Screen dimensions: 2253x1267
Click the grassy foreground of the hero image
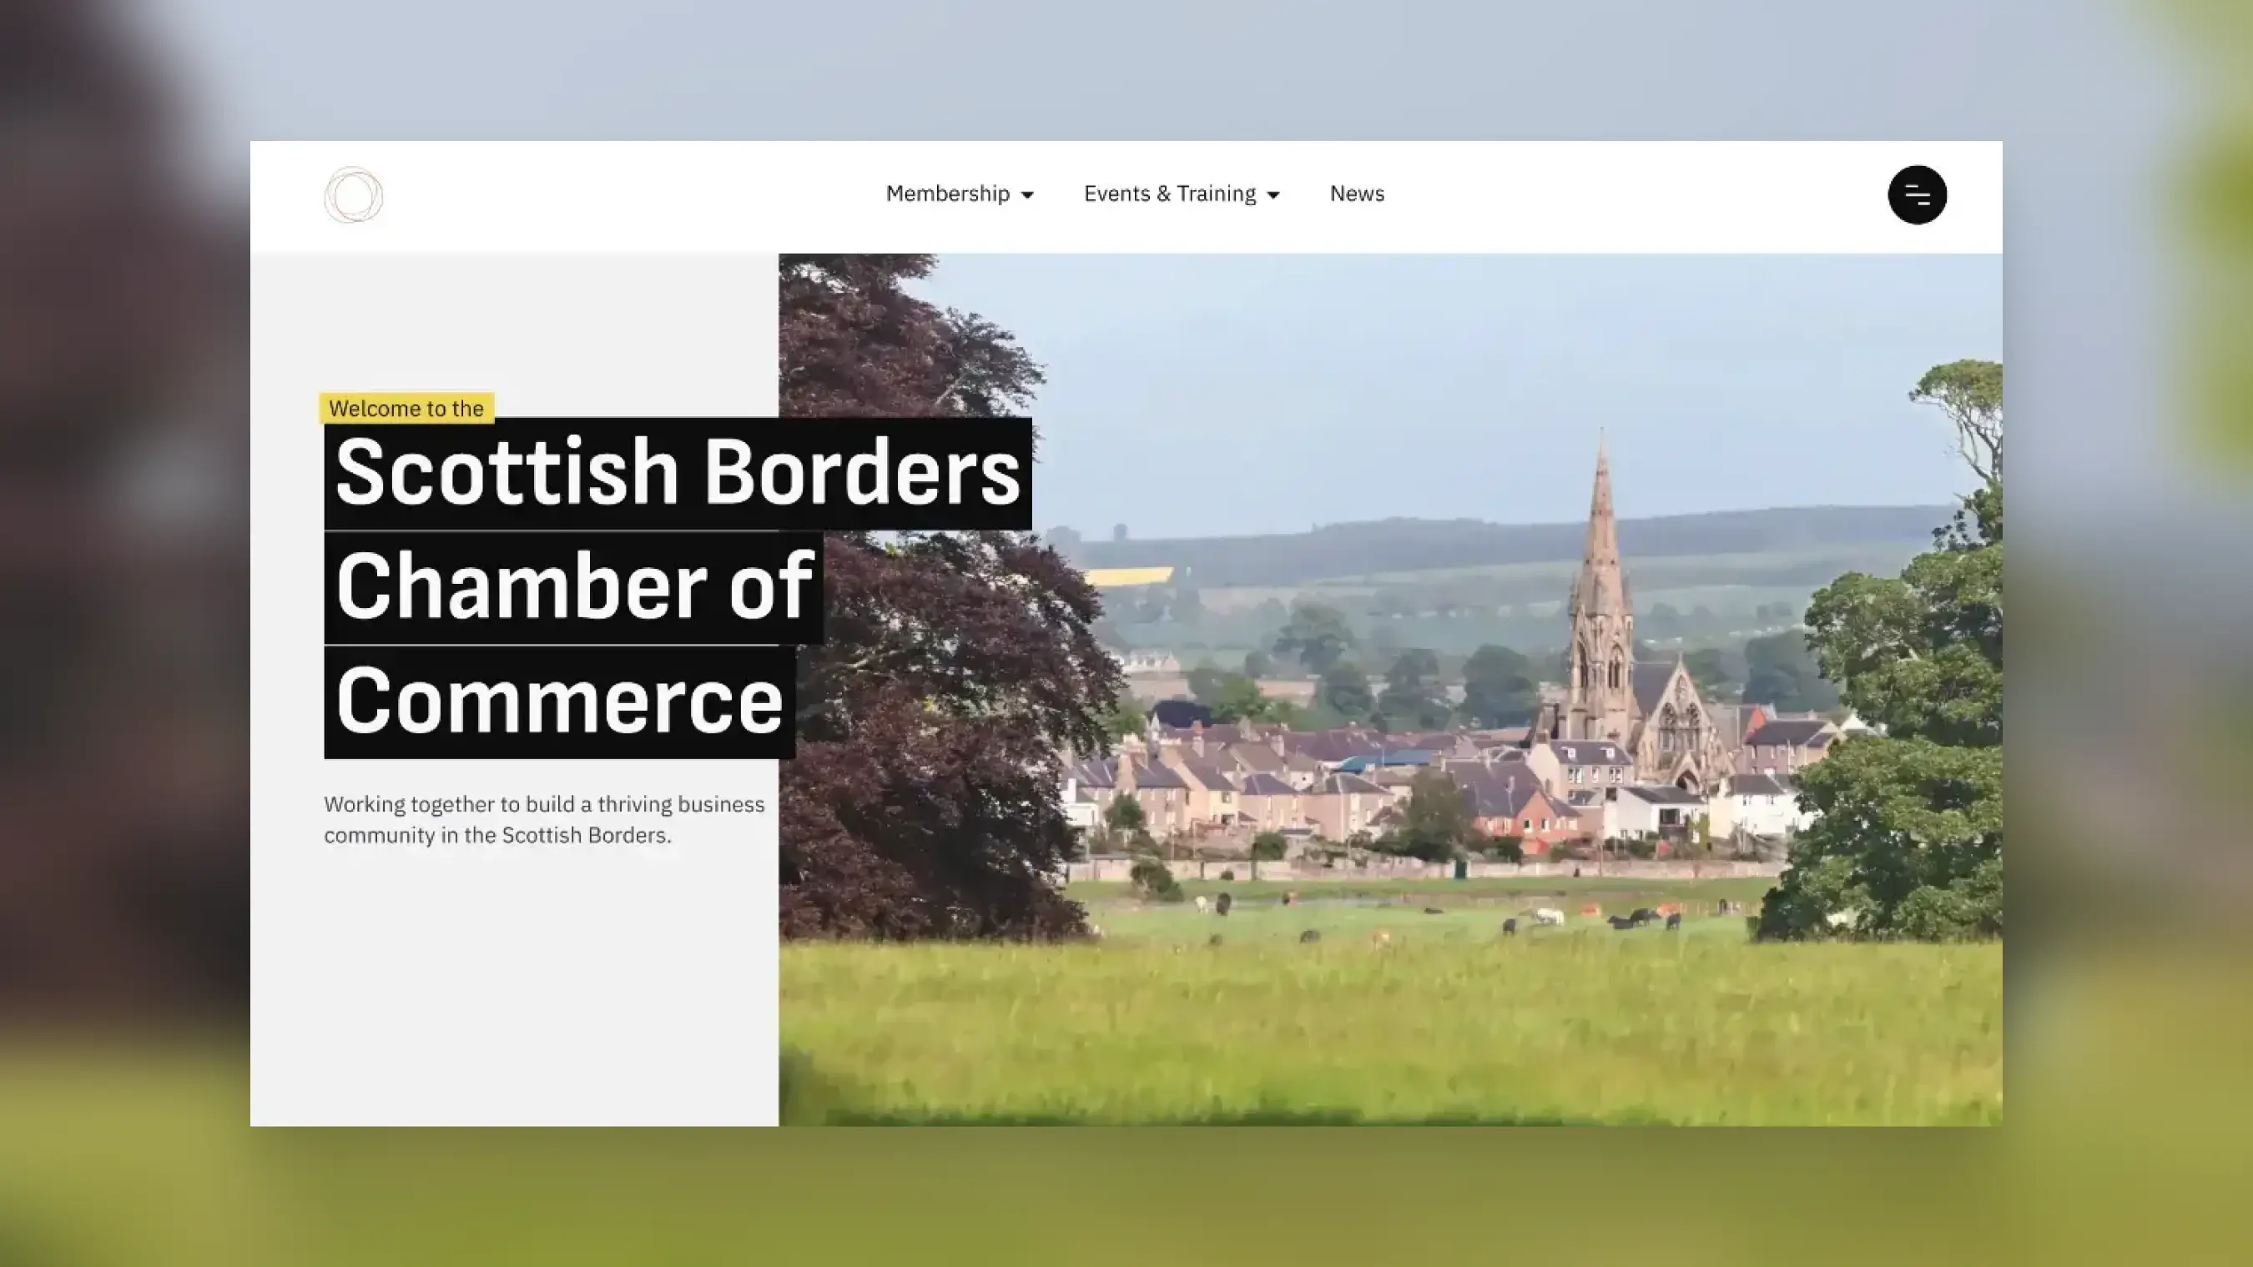pos(1391,1032)
